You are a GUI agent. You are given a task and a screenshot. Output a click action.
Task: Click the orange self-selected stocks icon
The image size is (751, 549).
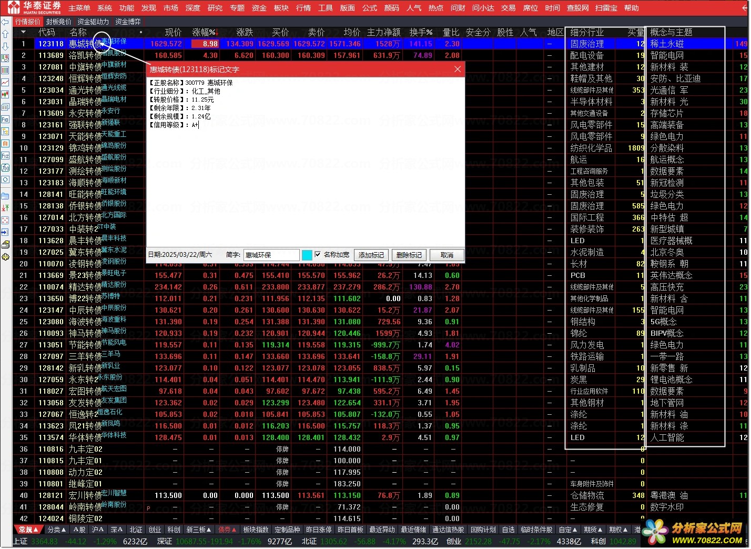click(x=5, y=143)
